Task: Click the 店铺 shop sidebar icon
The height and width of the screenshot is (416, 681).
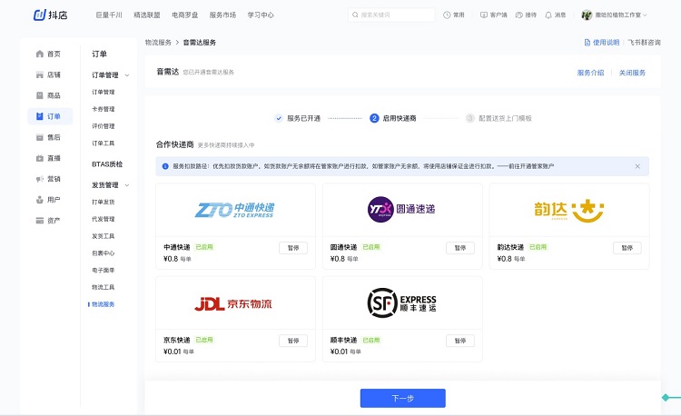Action: (x=39, y=74)
